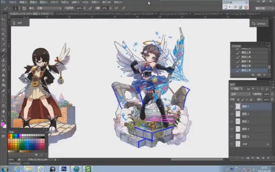Select the Move tool

3,19
